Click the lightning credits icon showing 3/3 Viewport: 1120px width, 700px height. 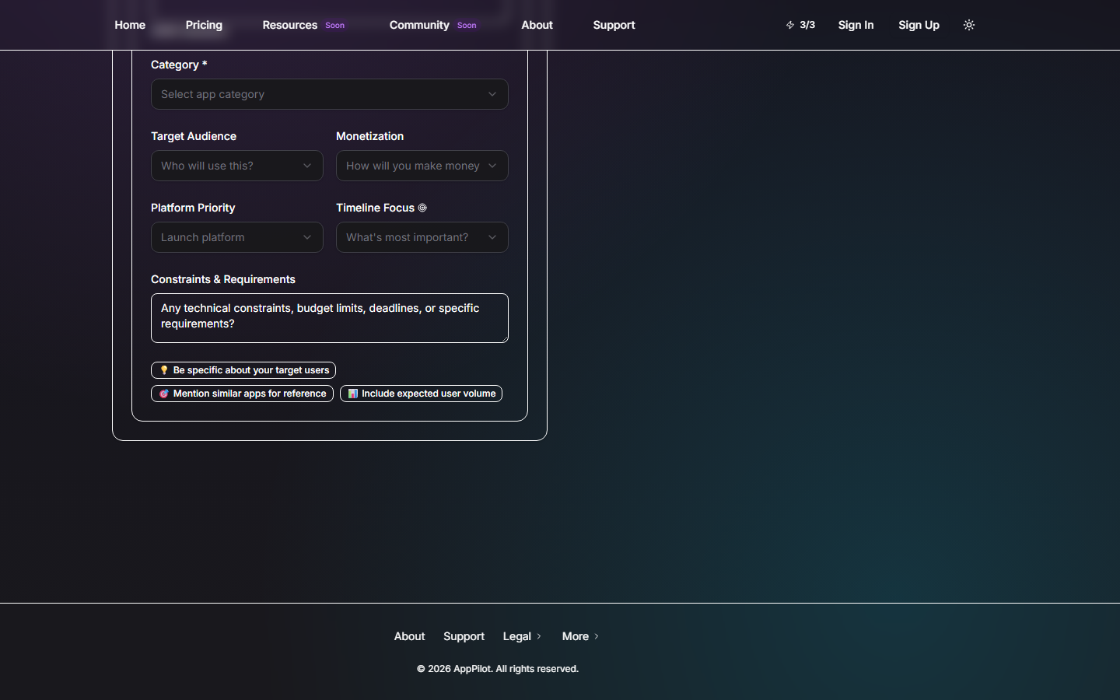790,24
